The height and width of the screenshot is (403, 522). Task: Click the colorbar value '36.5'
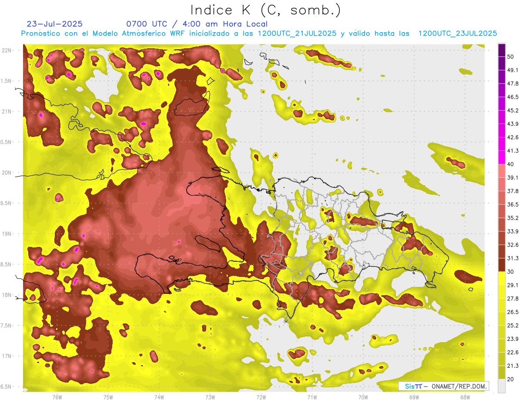513,204
